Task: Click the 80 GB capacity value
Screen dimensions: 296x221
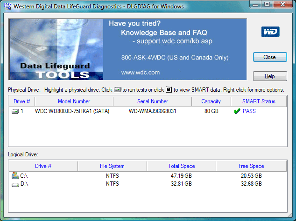Action: pos(211,111)
